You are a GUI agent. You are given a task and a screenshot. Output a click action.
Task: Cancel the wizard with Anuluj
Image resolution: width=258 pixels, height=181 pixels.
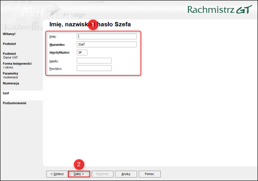(126, 174)
